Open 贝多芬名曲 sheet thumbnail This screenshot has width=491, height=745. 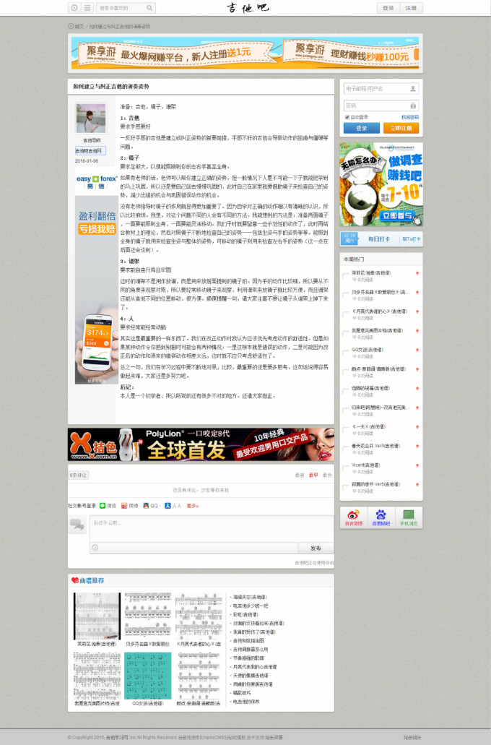pos(148,616)
